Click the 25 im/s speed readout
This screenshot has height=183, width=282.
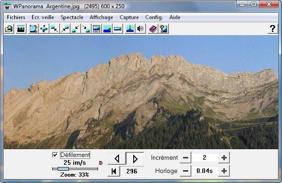tap(75, 163)
